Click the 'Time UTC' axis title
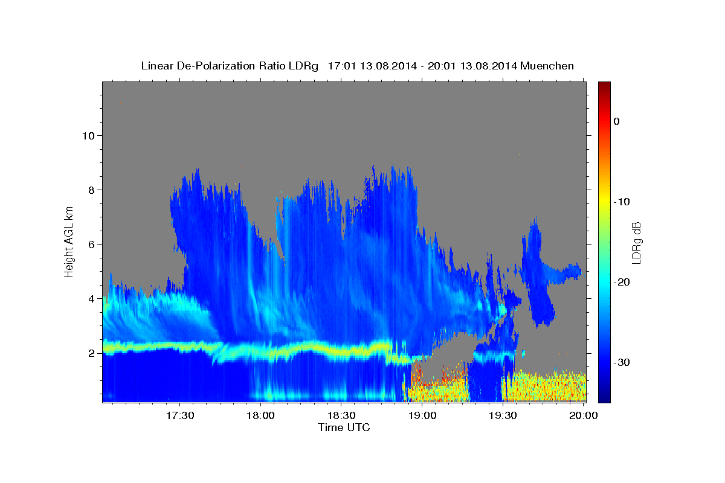Image resolution: width=725 pixels, height=483 pixels. (x=344, y=427)
